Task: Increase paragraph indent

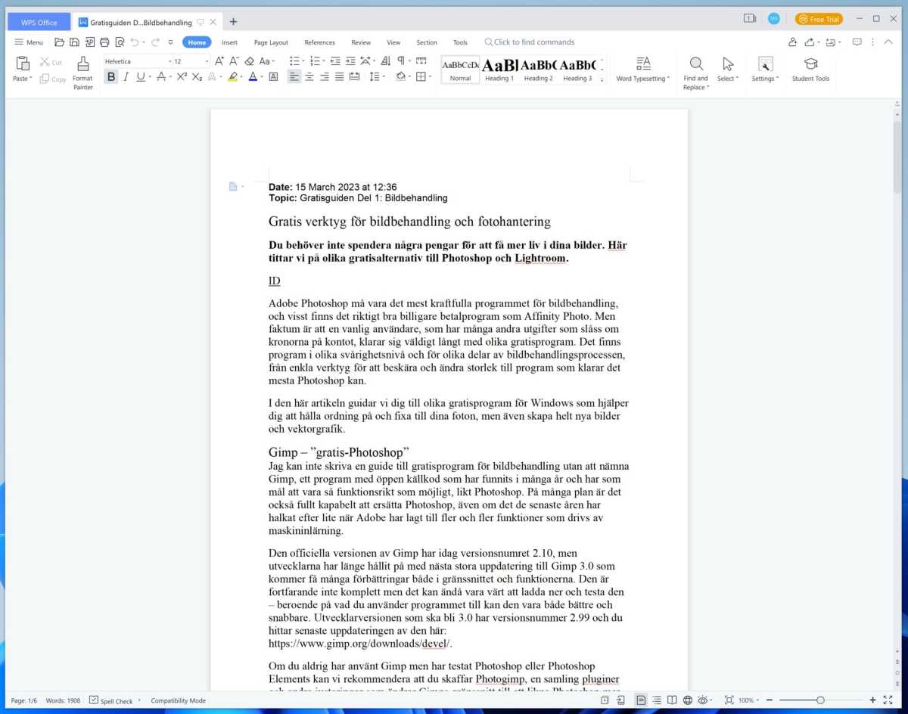Action: point(351,61)
